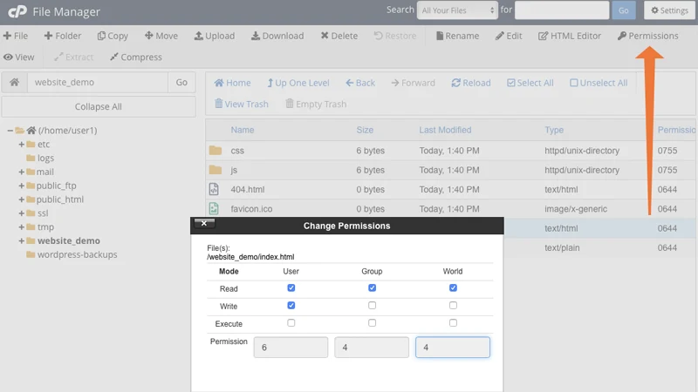The image size is (698, 392).
Task: Click the Name column header
Action: tap(243, 130)
